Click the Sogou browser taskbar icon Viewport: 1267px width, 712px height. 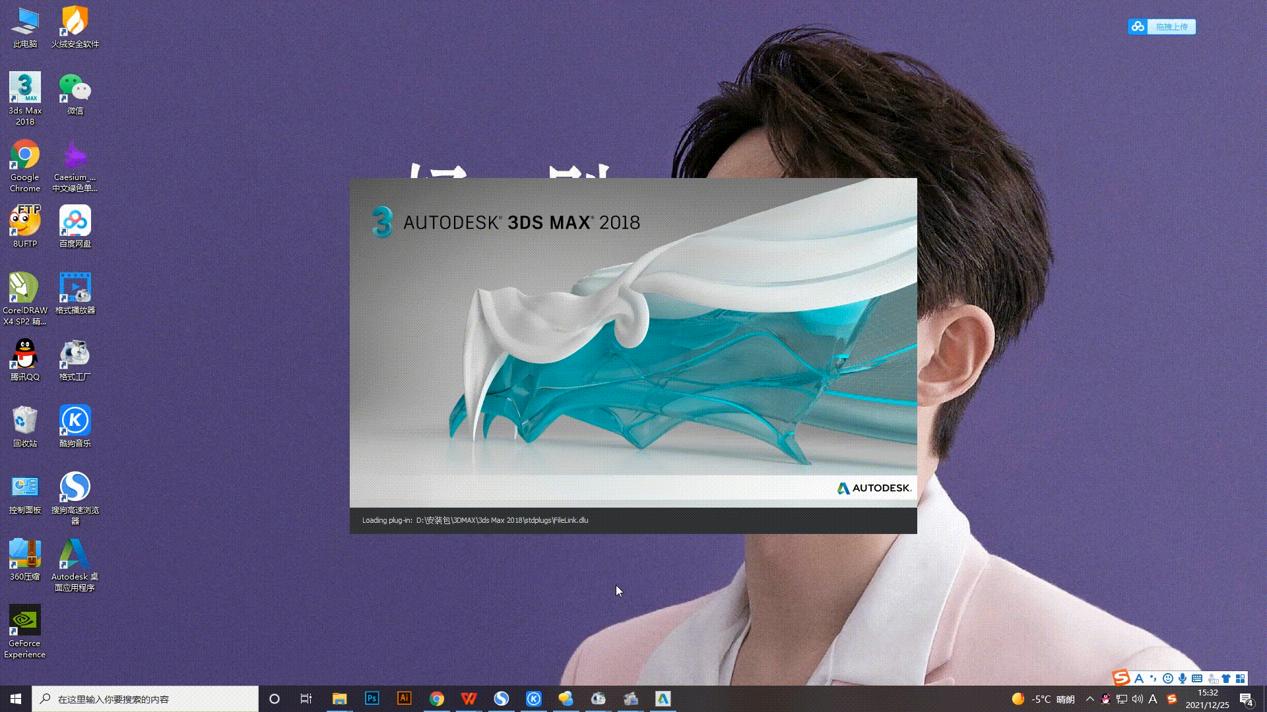(x=502, y=698)
